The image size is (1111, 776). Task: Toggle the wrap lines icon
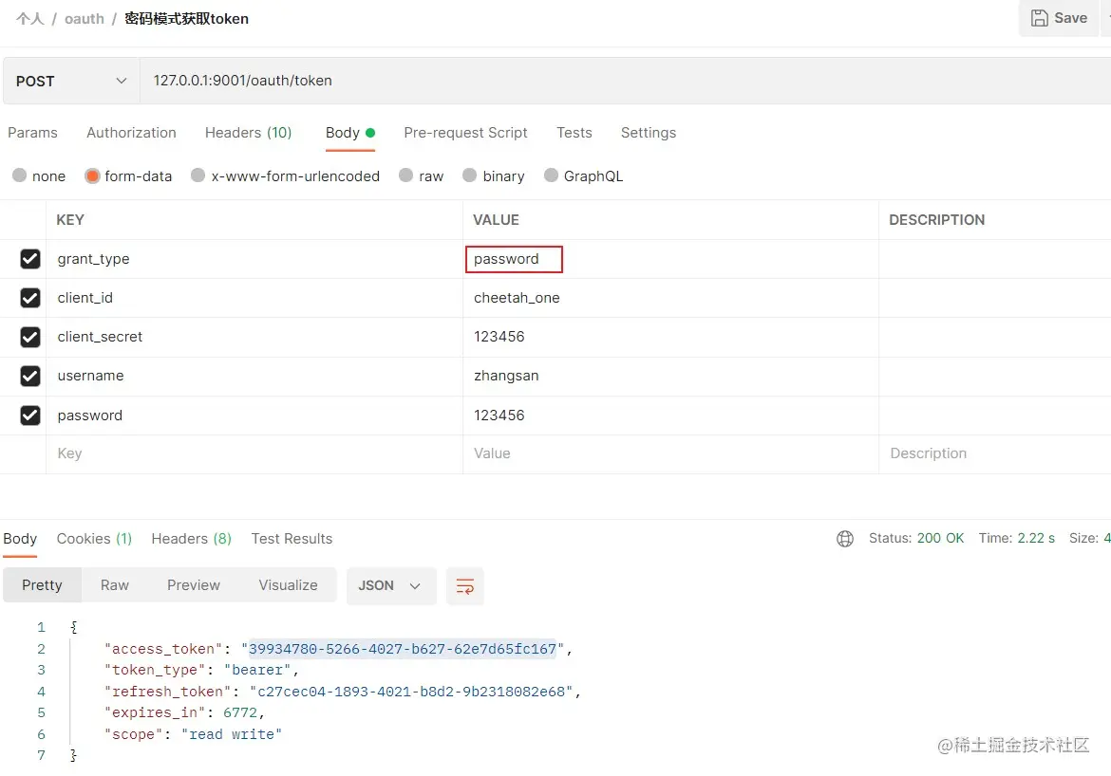464,586
